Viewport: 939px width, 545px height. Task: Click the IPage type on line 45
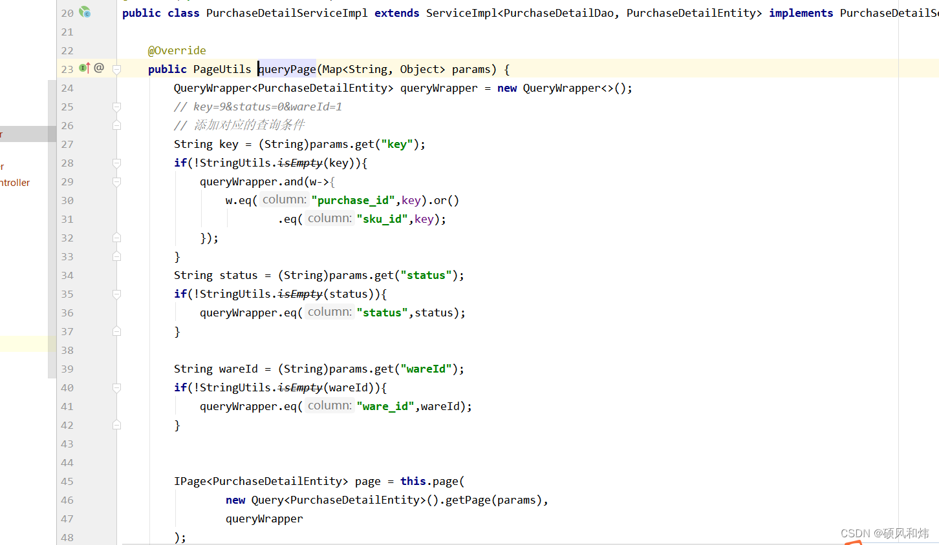tap(190, 481)
